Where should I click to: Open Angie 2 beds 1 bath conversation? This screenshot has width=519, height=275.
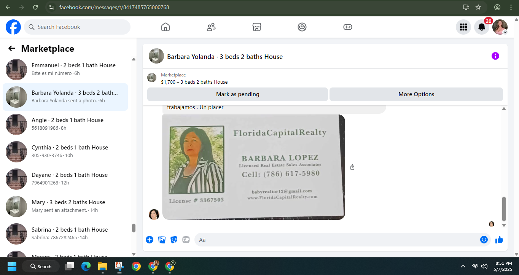(x=65, y=124)
